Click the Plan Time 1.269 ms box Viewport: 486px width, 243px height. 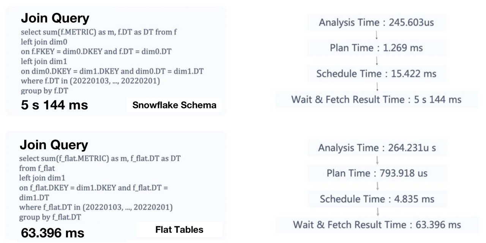click(x=376, y=48)
